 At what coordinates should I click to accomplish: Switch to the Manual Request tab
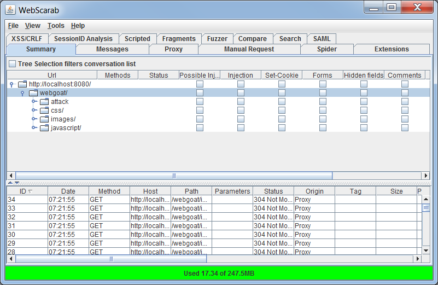click(x=249, y=49)
